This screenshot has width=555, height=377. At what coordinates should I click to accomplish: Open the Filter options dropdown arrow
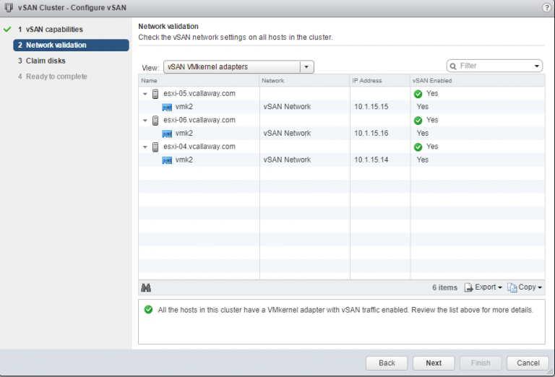(537, 66)
